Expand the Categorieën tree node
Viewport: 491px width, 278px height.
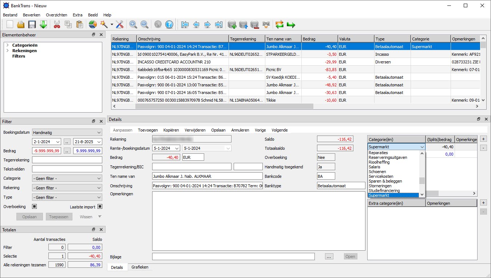(7, 45)
